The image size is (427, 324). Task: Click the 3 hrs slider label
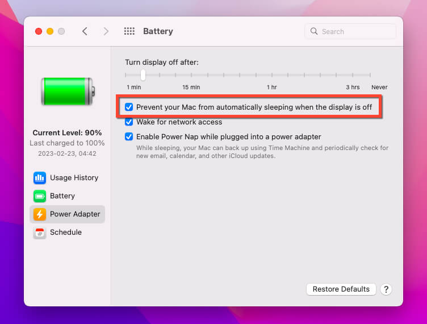353,87
